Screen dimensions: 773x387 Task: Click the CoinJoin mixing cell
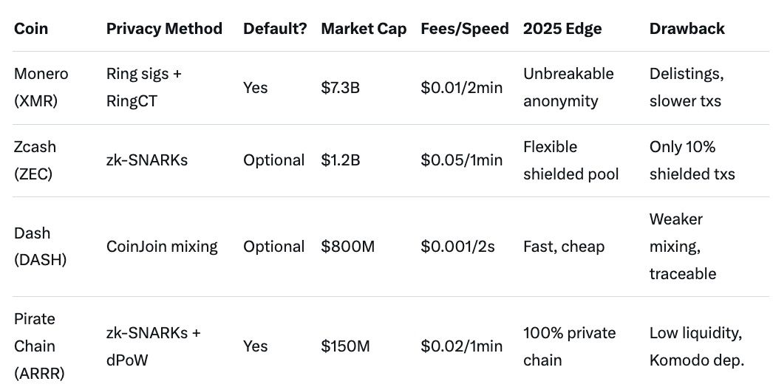click(162, 247)
